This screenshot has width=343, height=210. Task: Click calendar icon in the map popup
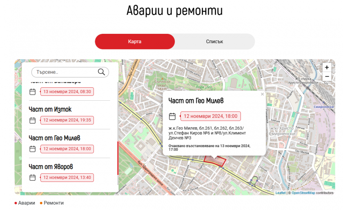tap(172, 116)
